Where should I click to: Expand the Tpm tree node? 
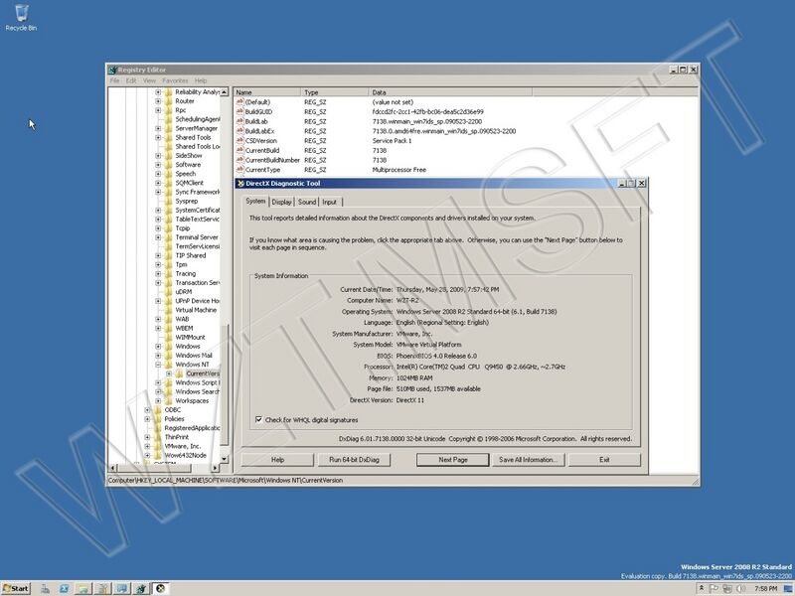point(158,264)
